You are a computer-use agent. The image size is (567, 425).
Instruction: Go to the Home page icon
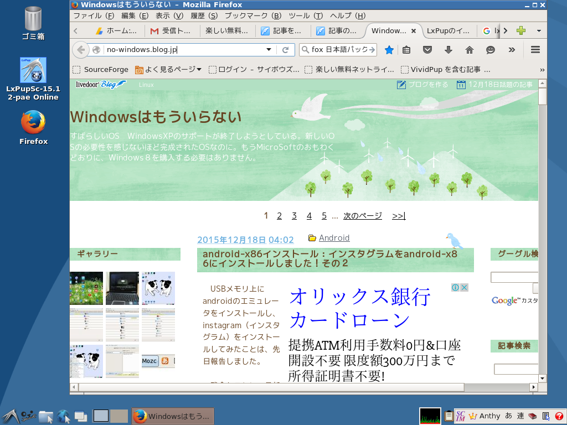tap(470, 50)
